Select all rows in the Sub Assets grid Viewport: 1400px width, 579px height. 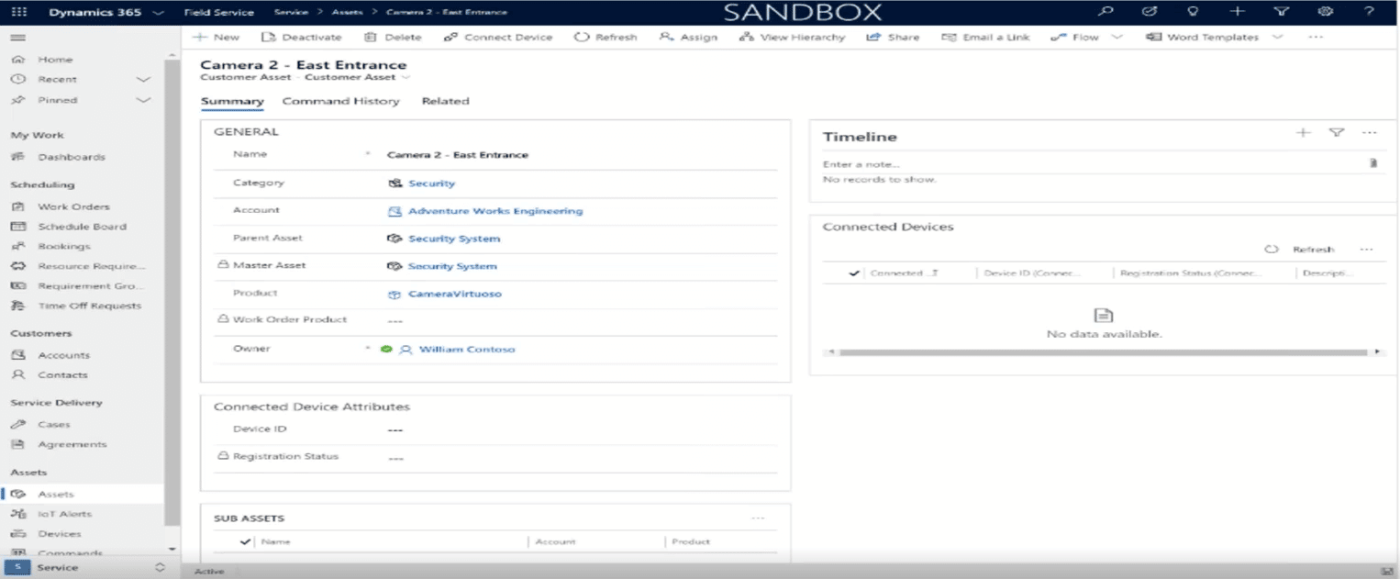click(x=244, y=541)
